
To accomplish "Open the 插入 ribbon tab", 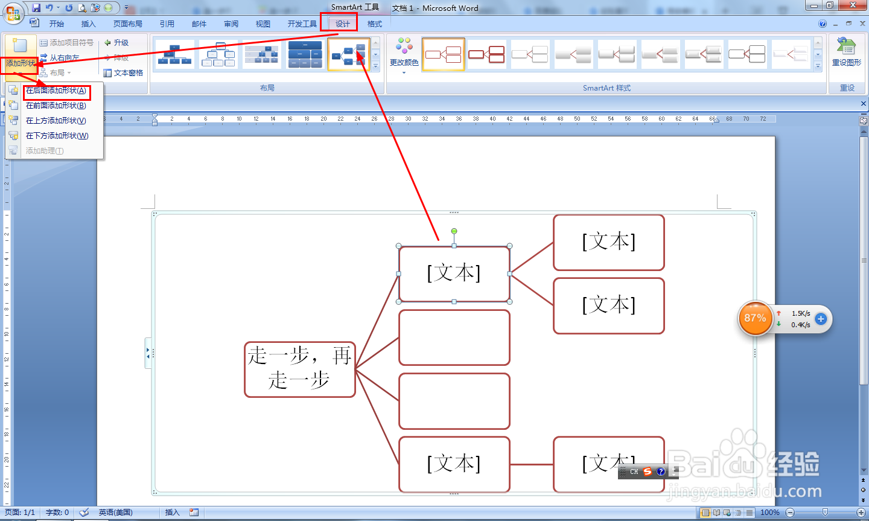I will [x=89, y=24].
